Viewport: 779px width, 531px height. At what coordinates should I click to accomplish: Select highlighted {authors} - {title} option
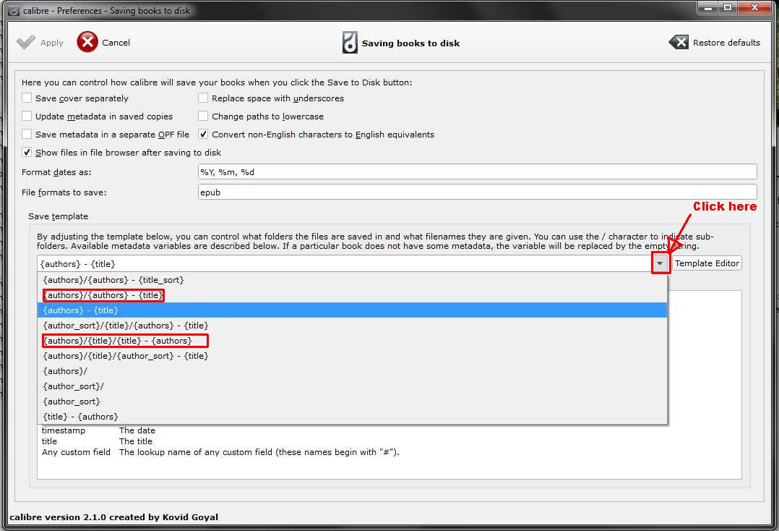click(x=352, y=310)
